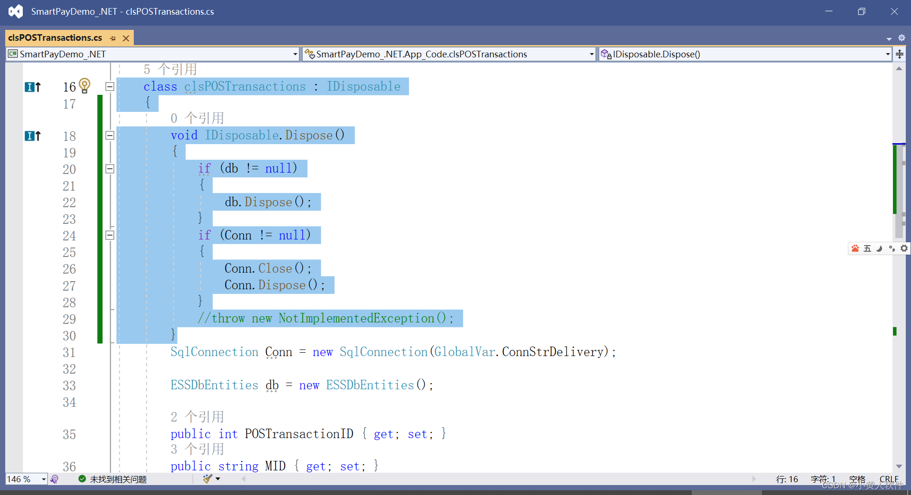The width and height of the screenshot is (911, 495).
Task: Pin the clsPOSTransactions.cs tab
Action: tap(112, 38)
